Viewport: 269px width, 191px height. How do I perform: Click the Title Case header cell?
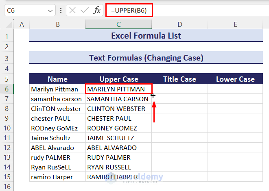[179, 79]
